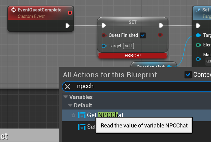
Task: Collapse the Default subcategory
Action: pos(70,105)
